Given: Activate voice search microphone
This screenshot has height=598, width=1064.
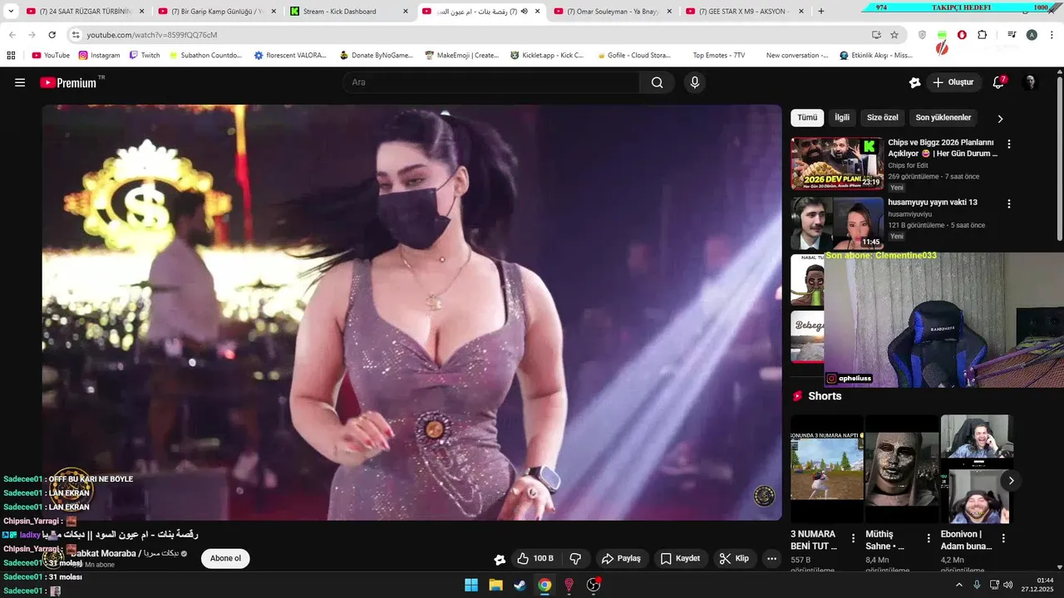Looking at the screenshot, I should click(695, 82).
